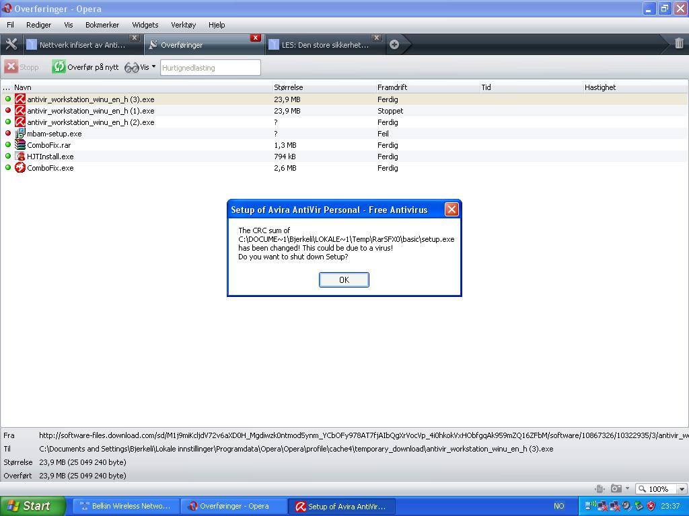Open the Opera panels wrench icon
689x516 pixels.
[x=11, y=44]
